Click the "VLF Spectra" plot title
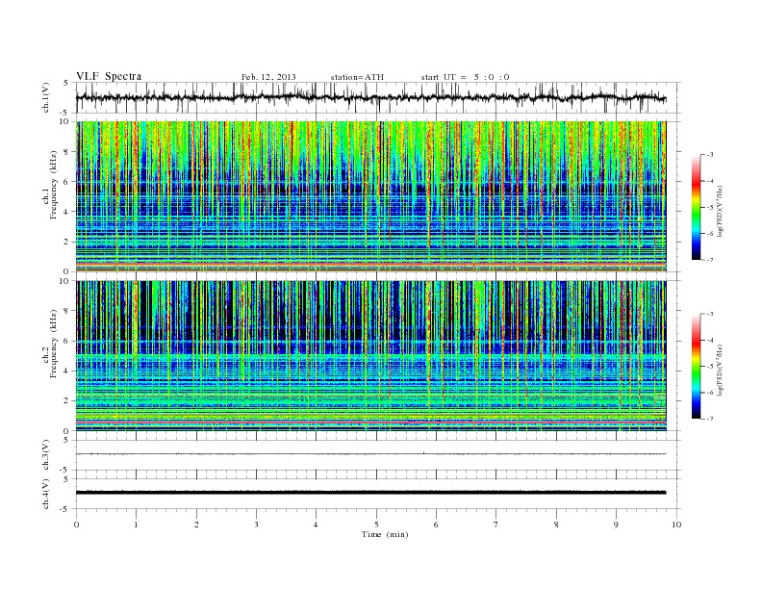762x589 pixels. point(109,76)
